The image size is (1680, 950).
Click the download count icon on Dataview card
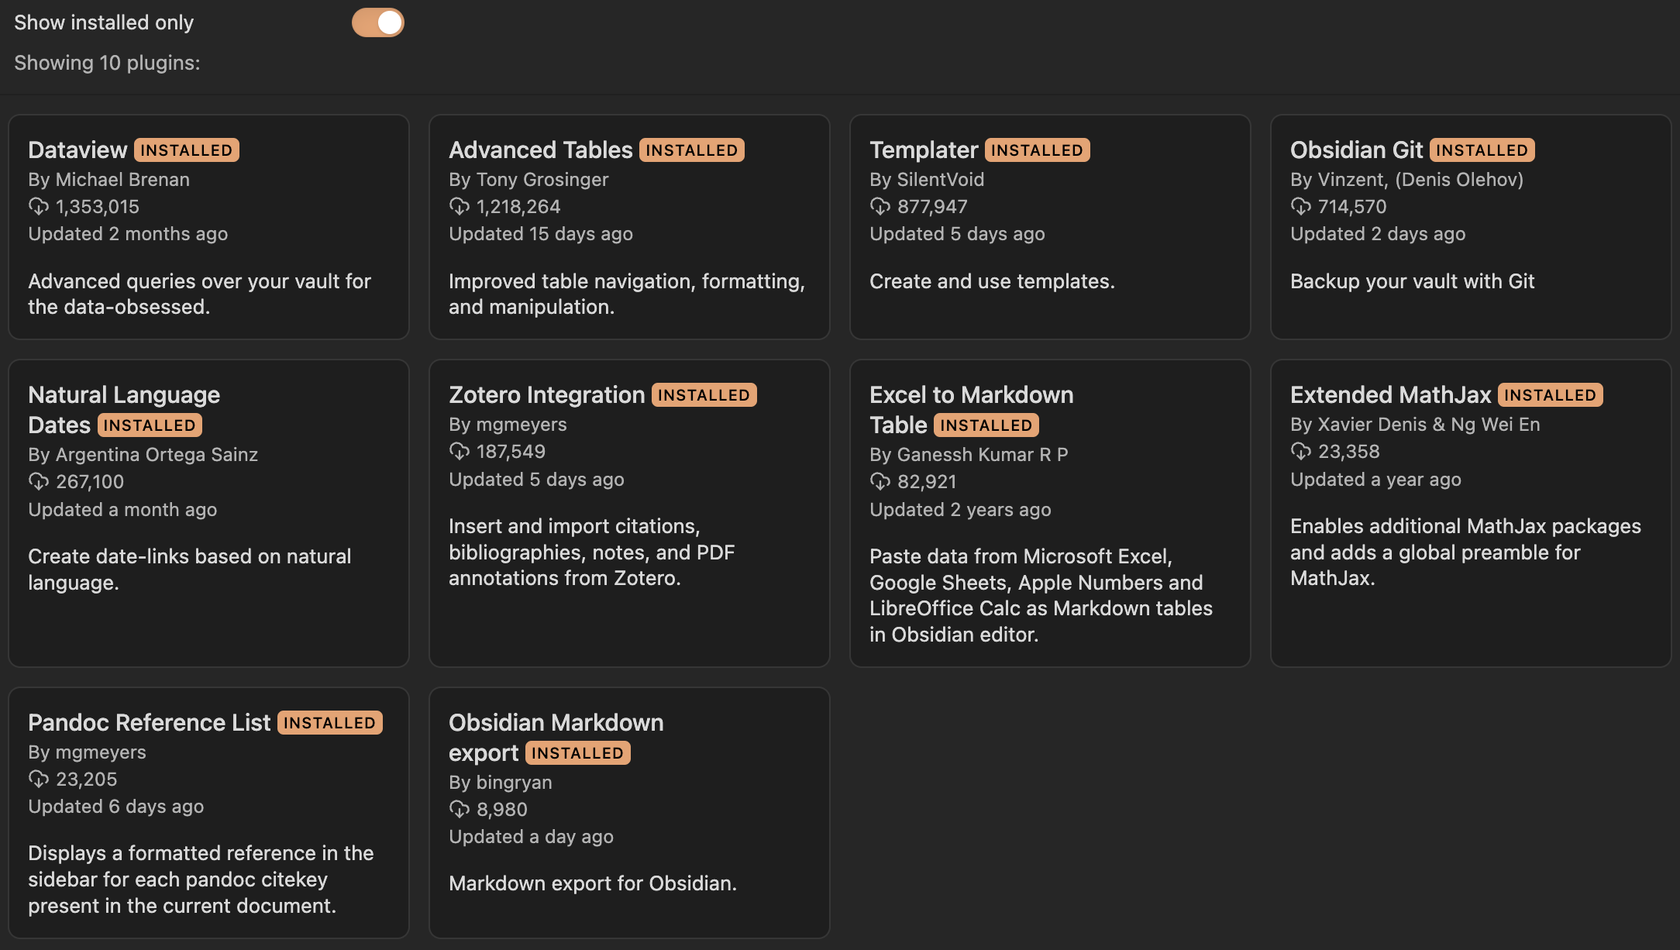pyautogui.click(x=39, y=207)
